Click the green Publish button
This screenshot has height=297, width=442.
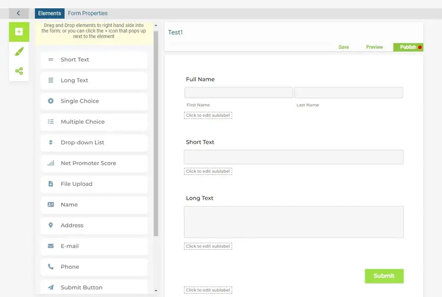click(x=408, y=47)
